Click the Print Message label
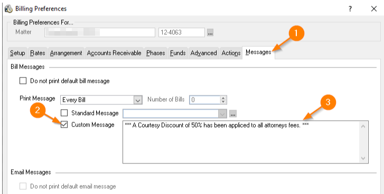This screenshot has width=384, height=194. click(x=38, y=99)
